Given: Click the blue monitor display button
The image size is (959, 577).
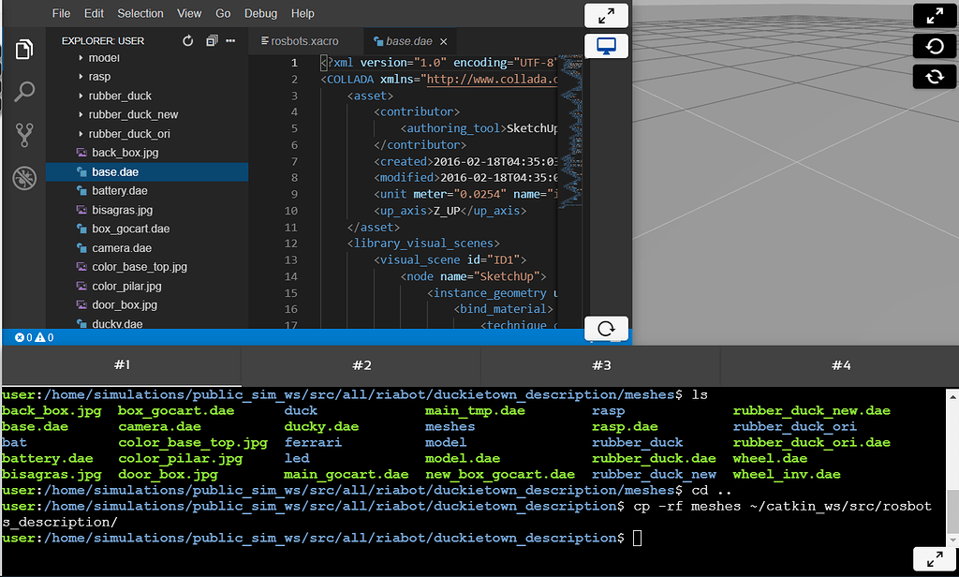Looking at the screenshot, I should click(x=606, y=46).
